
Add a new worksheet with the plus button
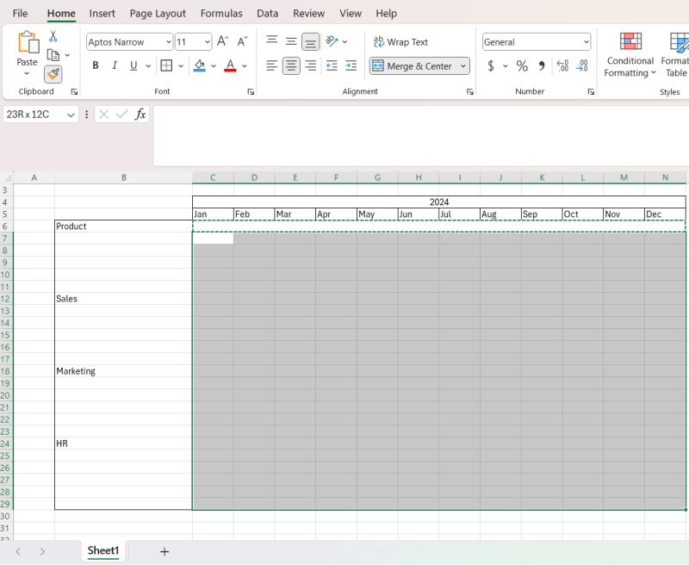click(164, 550)
